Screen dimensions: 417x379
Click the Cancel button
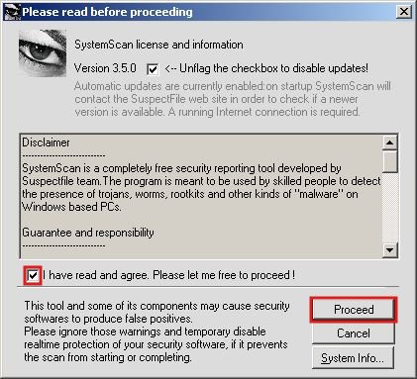(x=354, y=333)
